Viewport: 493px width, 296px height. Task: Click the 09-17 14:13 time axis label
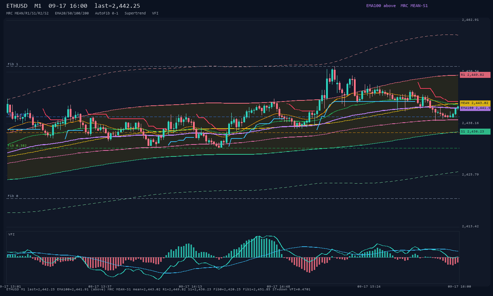coord(191,286)
